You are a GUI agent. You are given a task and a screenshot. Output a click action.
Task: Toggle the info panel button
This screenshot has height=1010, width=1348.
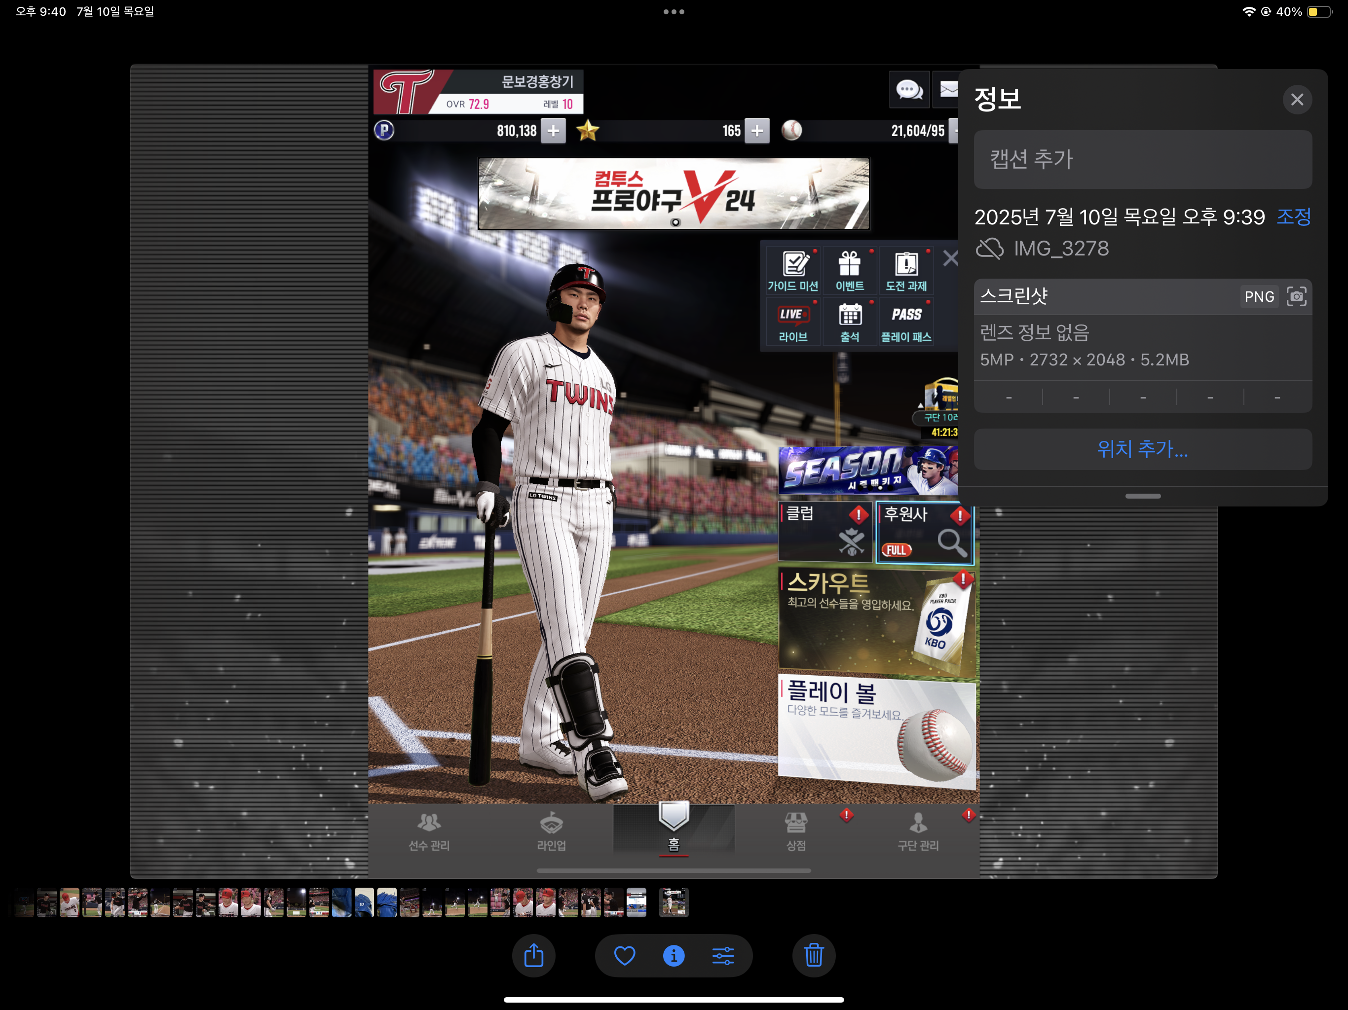[x=674, y=955]
